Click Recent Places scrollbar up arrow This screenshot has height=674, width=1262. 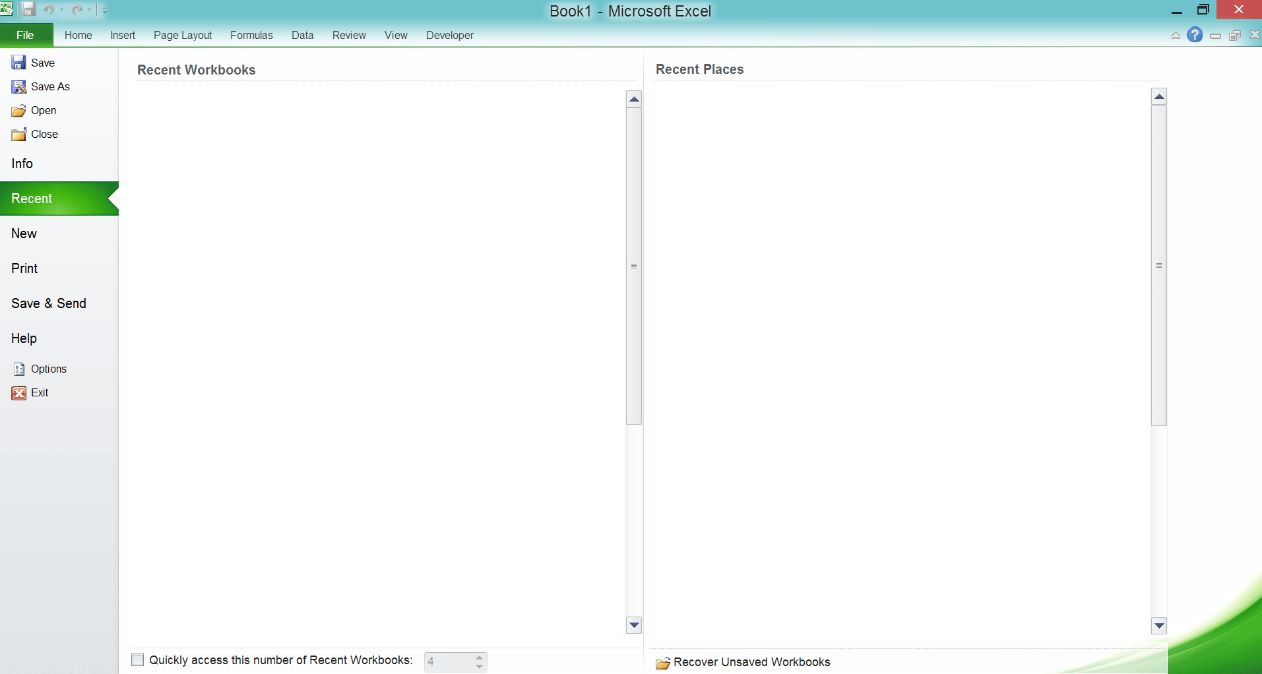tap(1159, 97)
